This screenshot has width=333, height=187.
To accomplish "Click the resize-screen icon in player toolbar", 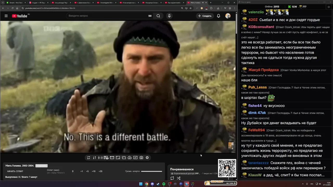I will (x=118, y=158).
